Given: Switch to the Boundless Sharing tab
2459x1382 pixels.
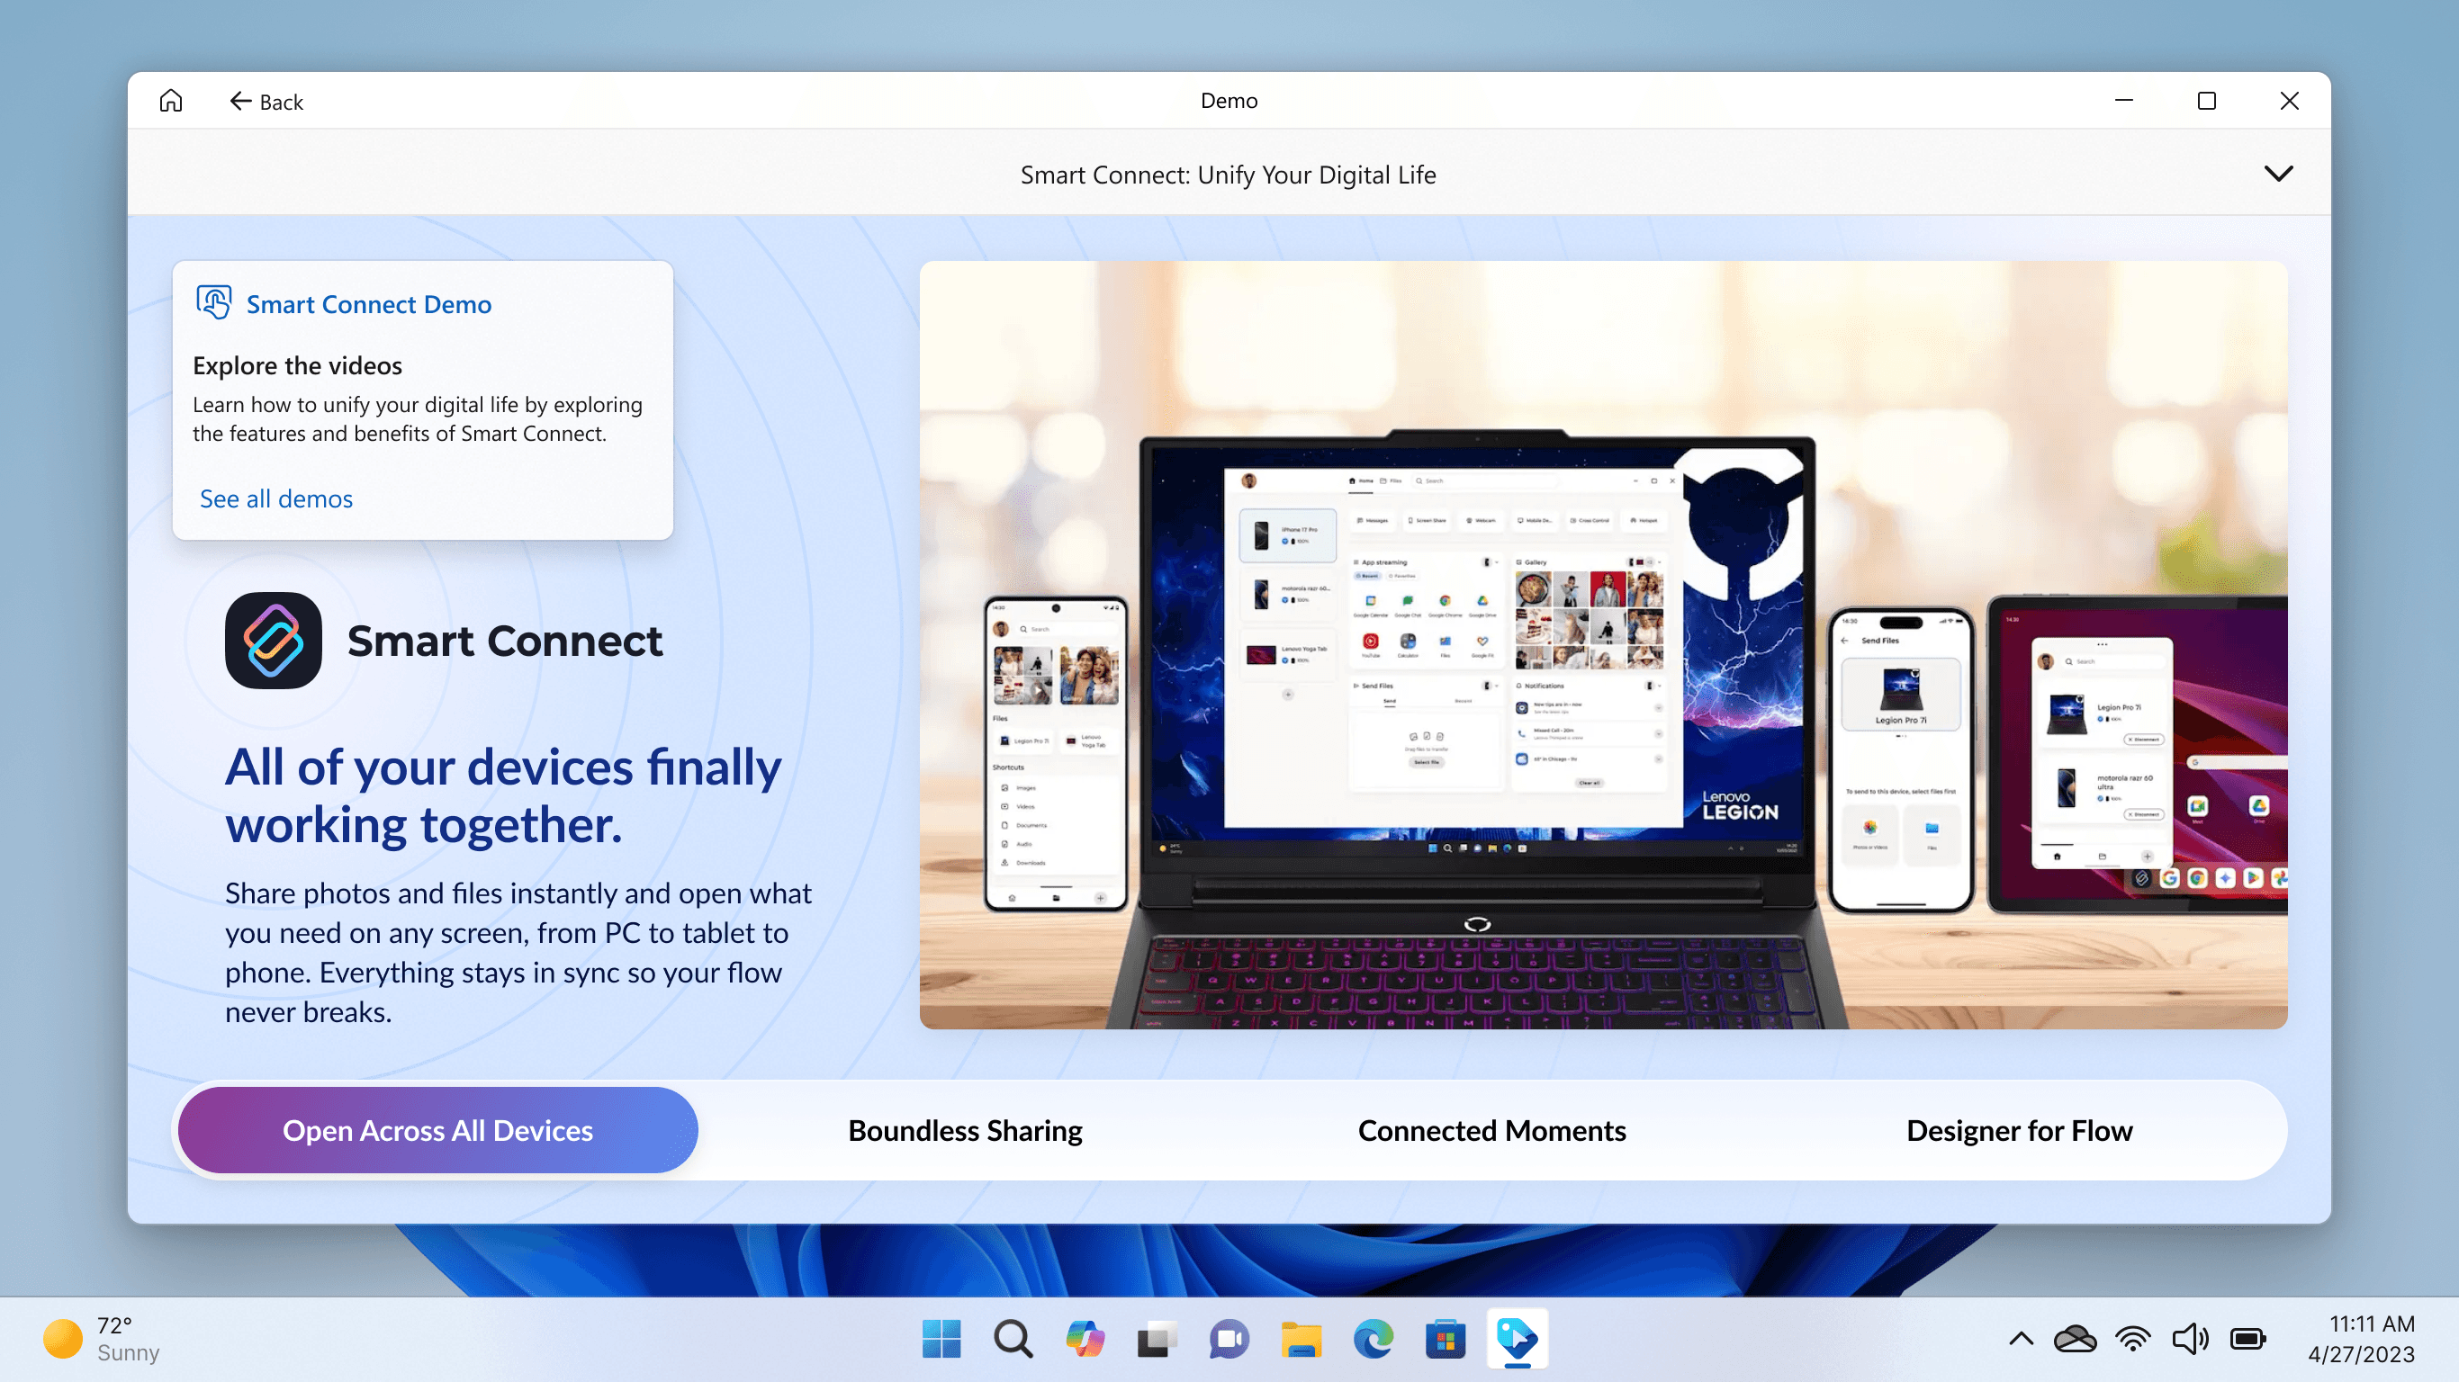Looking at the screenshot, I should point(965,1130).
